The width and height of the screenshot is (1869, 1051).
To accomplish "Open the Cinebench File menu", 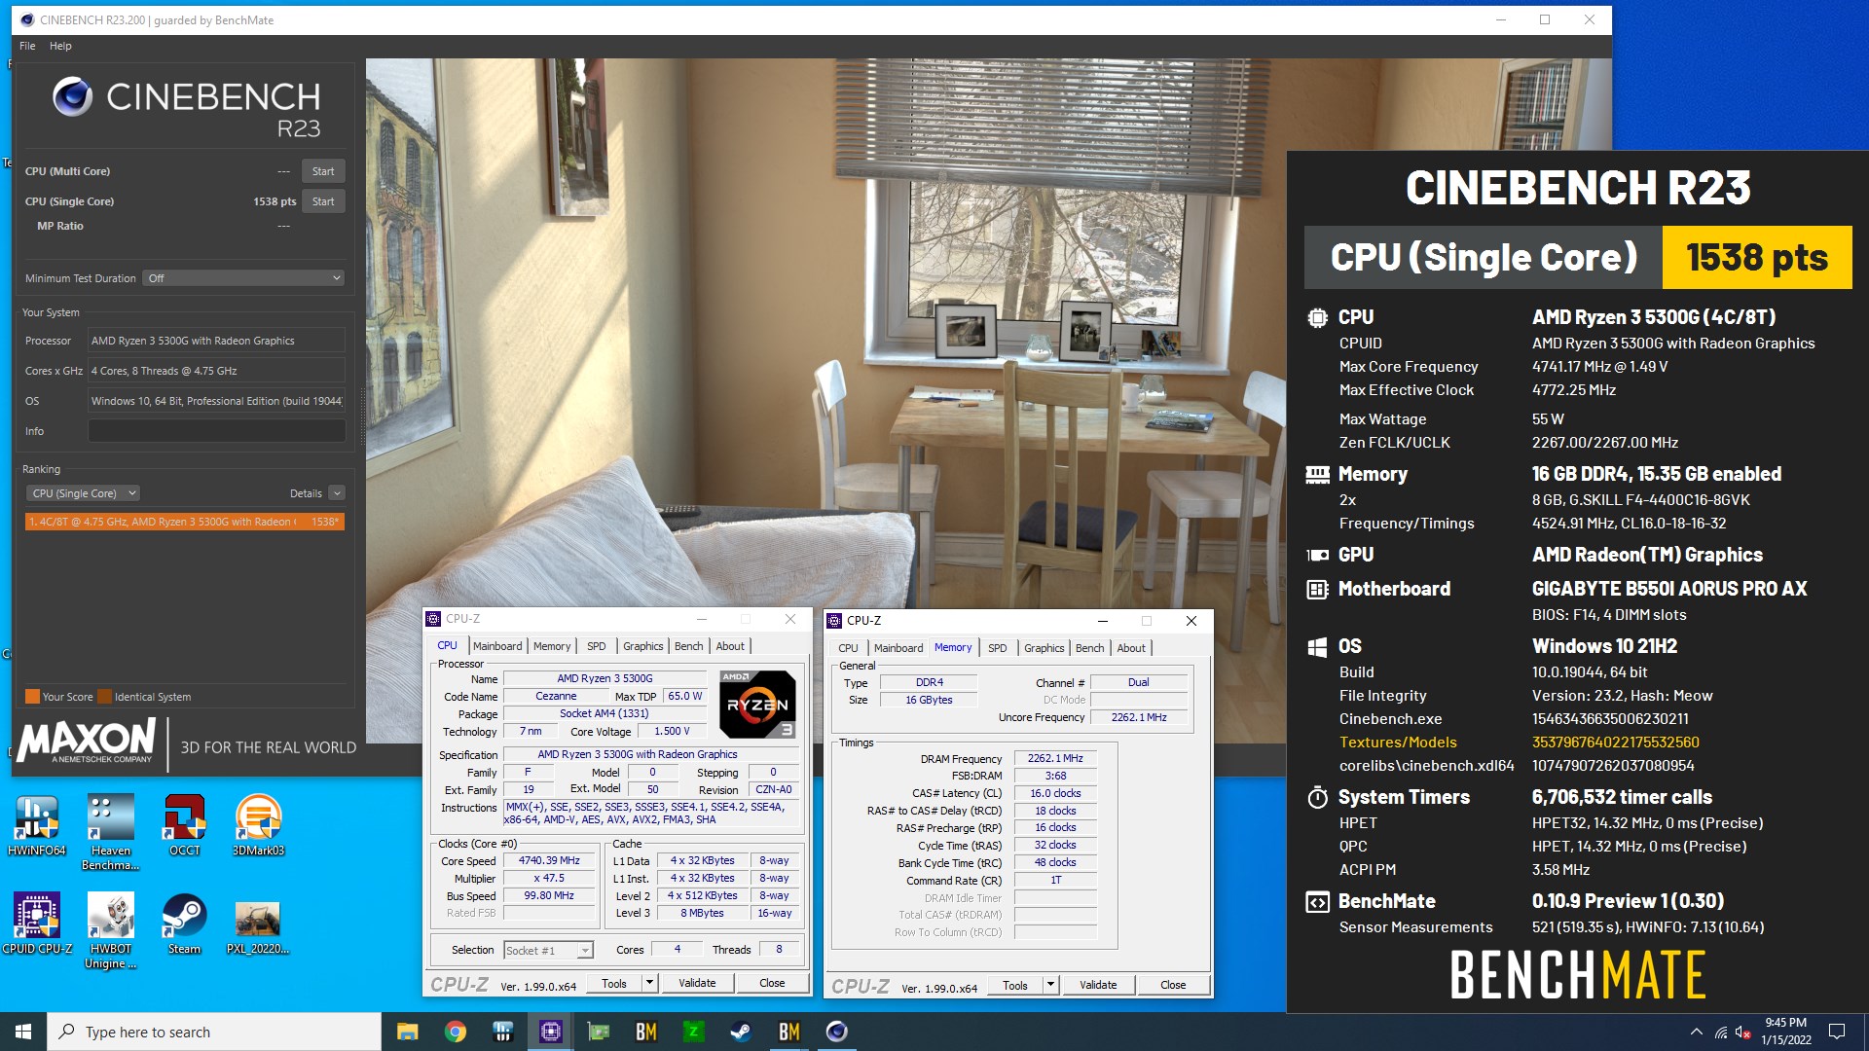I will point(27,46).
